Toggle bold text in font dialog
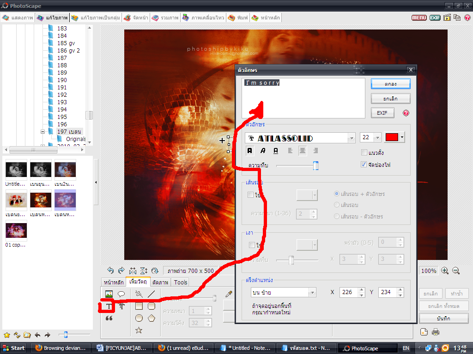This screenshot has width=473, height=354. [250, 151]
